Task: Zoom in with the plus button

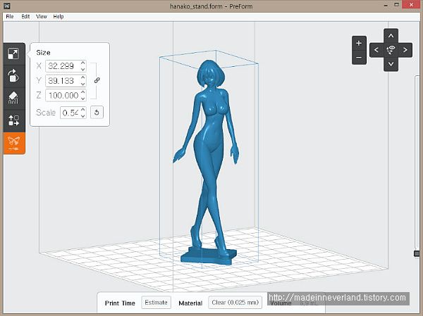Action: (359, 43)
